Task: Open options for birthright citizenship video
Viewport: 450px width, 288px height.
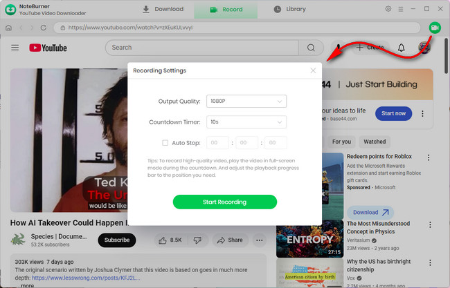Action: click(x=430, y=263)
